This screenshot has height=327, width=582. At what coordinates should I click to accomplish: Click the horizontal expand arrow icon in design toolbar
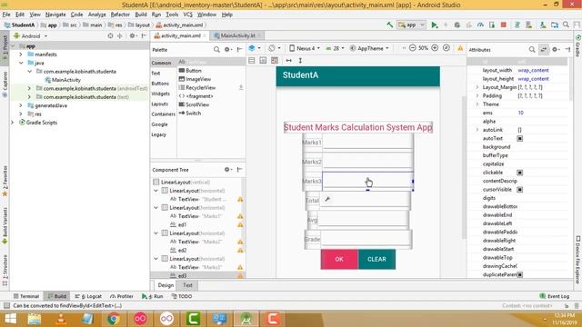289,61
